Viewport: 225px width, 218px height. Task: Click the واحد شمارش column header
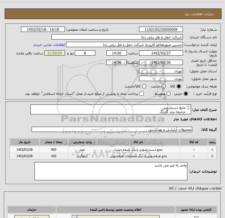coord(82,142)
